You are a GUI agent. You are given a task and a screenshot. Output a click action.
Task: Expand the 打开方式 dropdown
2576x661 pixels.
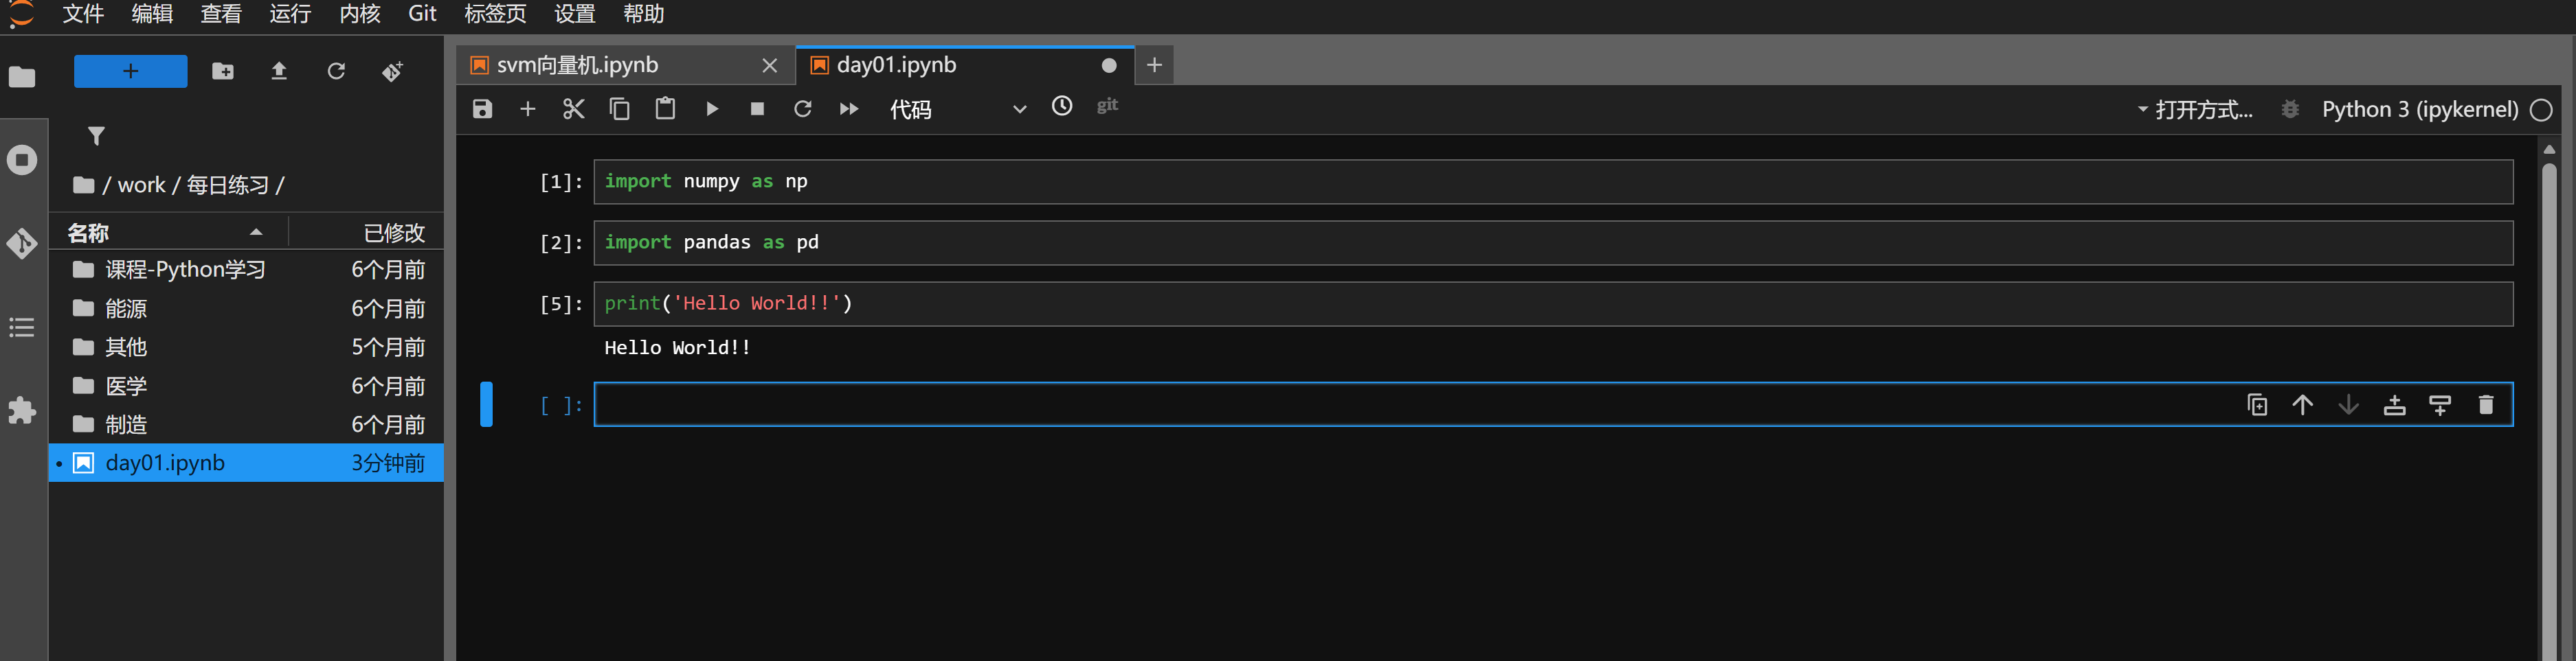pos(2195,109)
